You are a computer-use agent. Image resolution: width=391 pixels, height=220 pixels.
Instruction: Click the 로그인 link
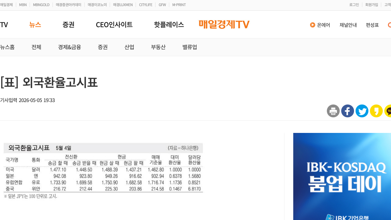354,5
